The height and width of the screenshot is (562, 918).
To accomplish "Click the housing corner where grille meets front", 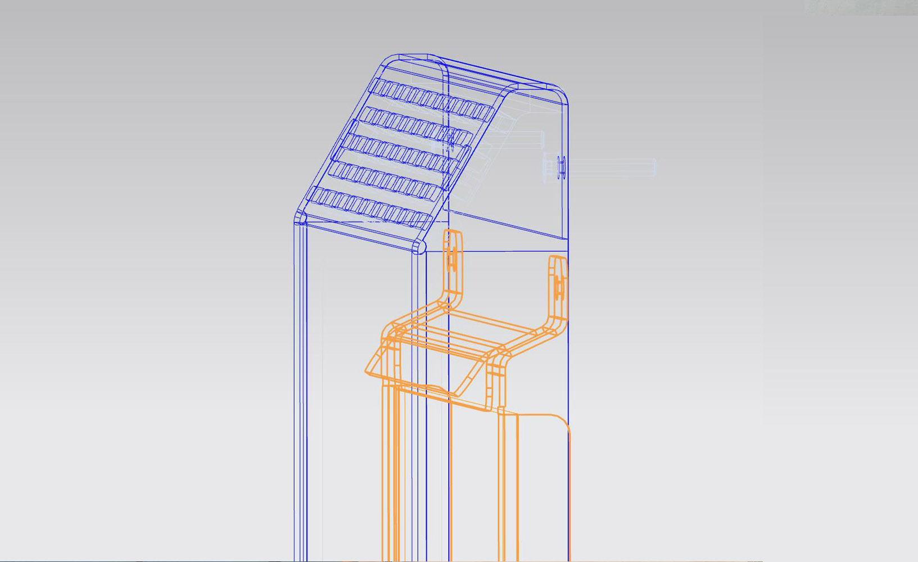I will coord(299,219).
